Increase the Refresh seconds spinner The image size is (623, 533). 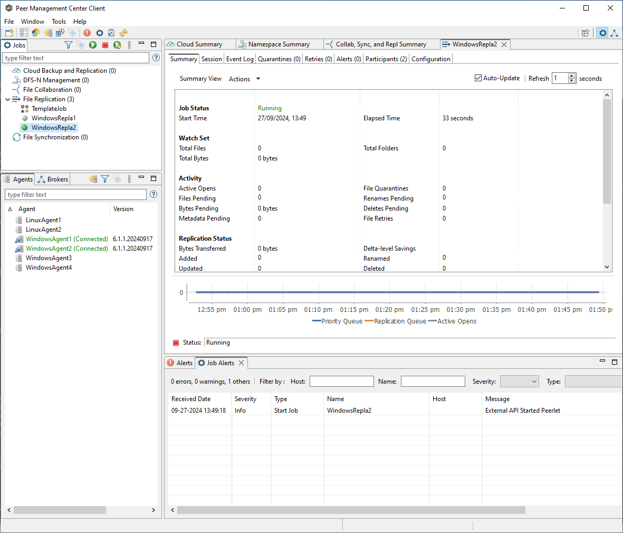[572, 76]
